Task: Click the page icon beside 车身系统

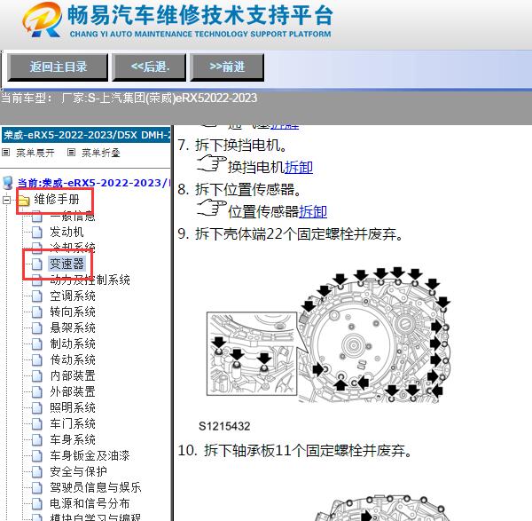Action: (x=37, y=440)
